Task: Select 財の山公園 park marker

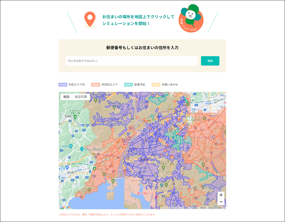Action: 94,169
